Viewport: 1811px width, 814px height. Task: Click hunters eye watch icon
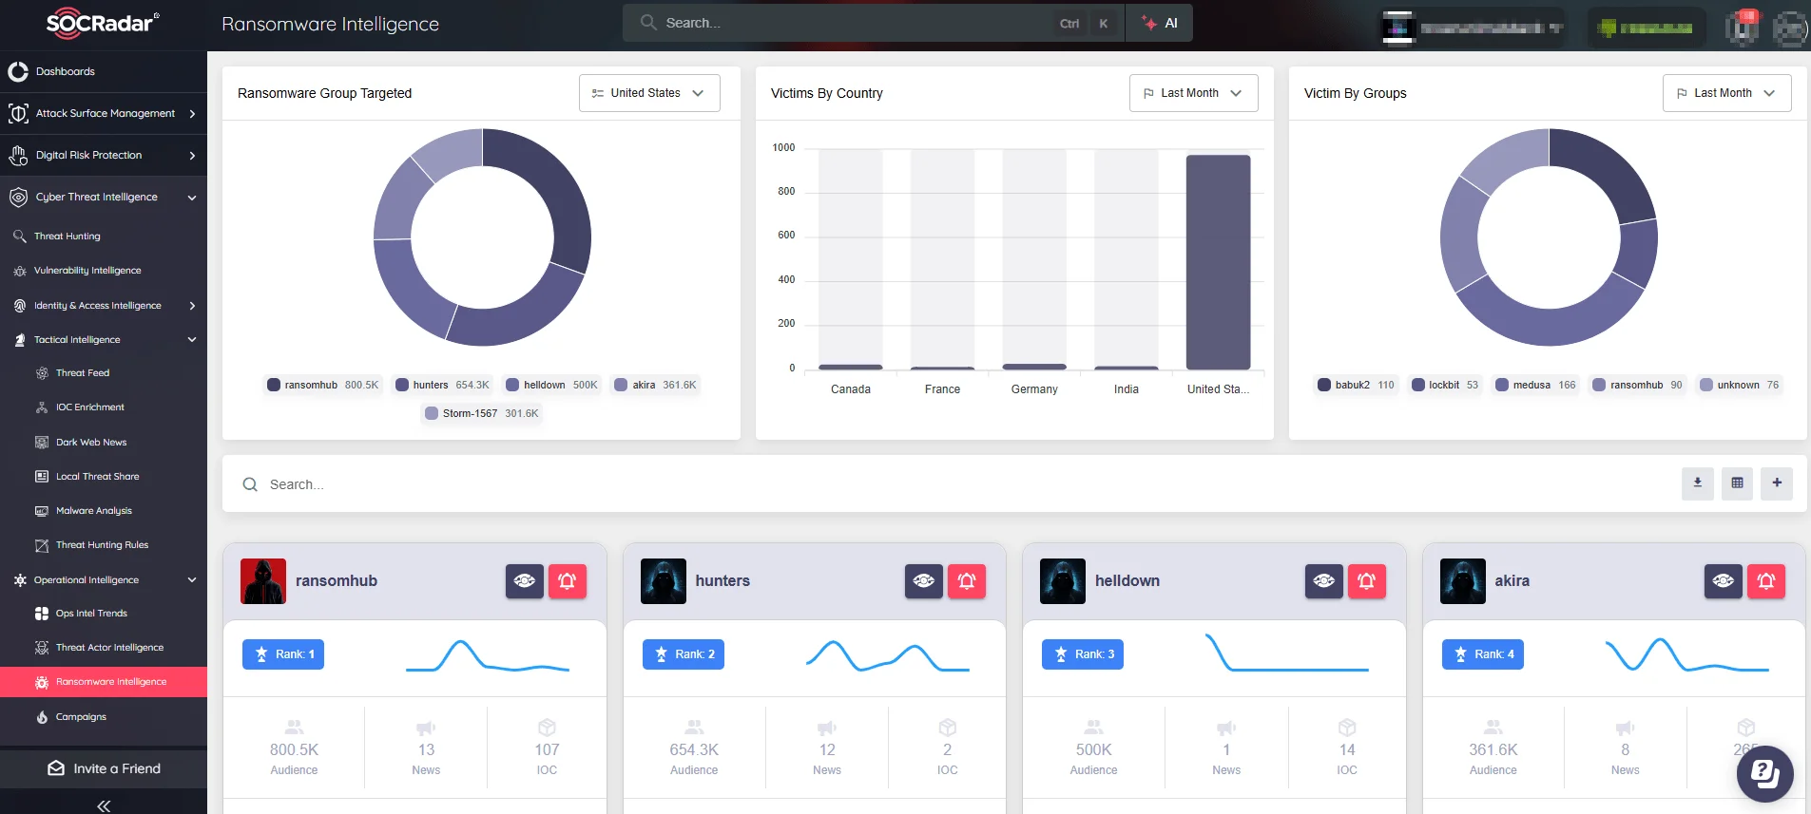click(x=924, y=581)
